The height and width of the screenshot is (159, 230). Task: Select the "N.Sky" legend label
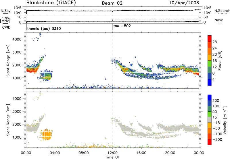(x=5, y=11)
